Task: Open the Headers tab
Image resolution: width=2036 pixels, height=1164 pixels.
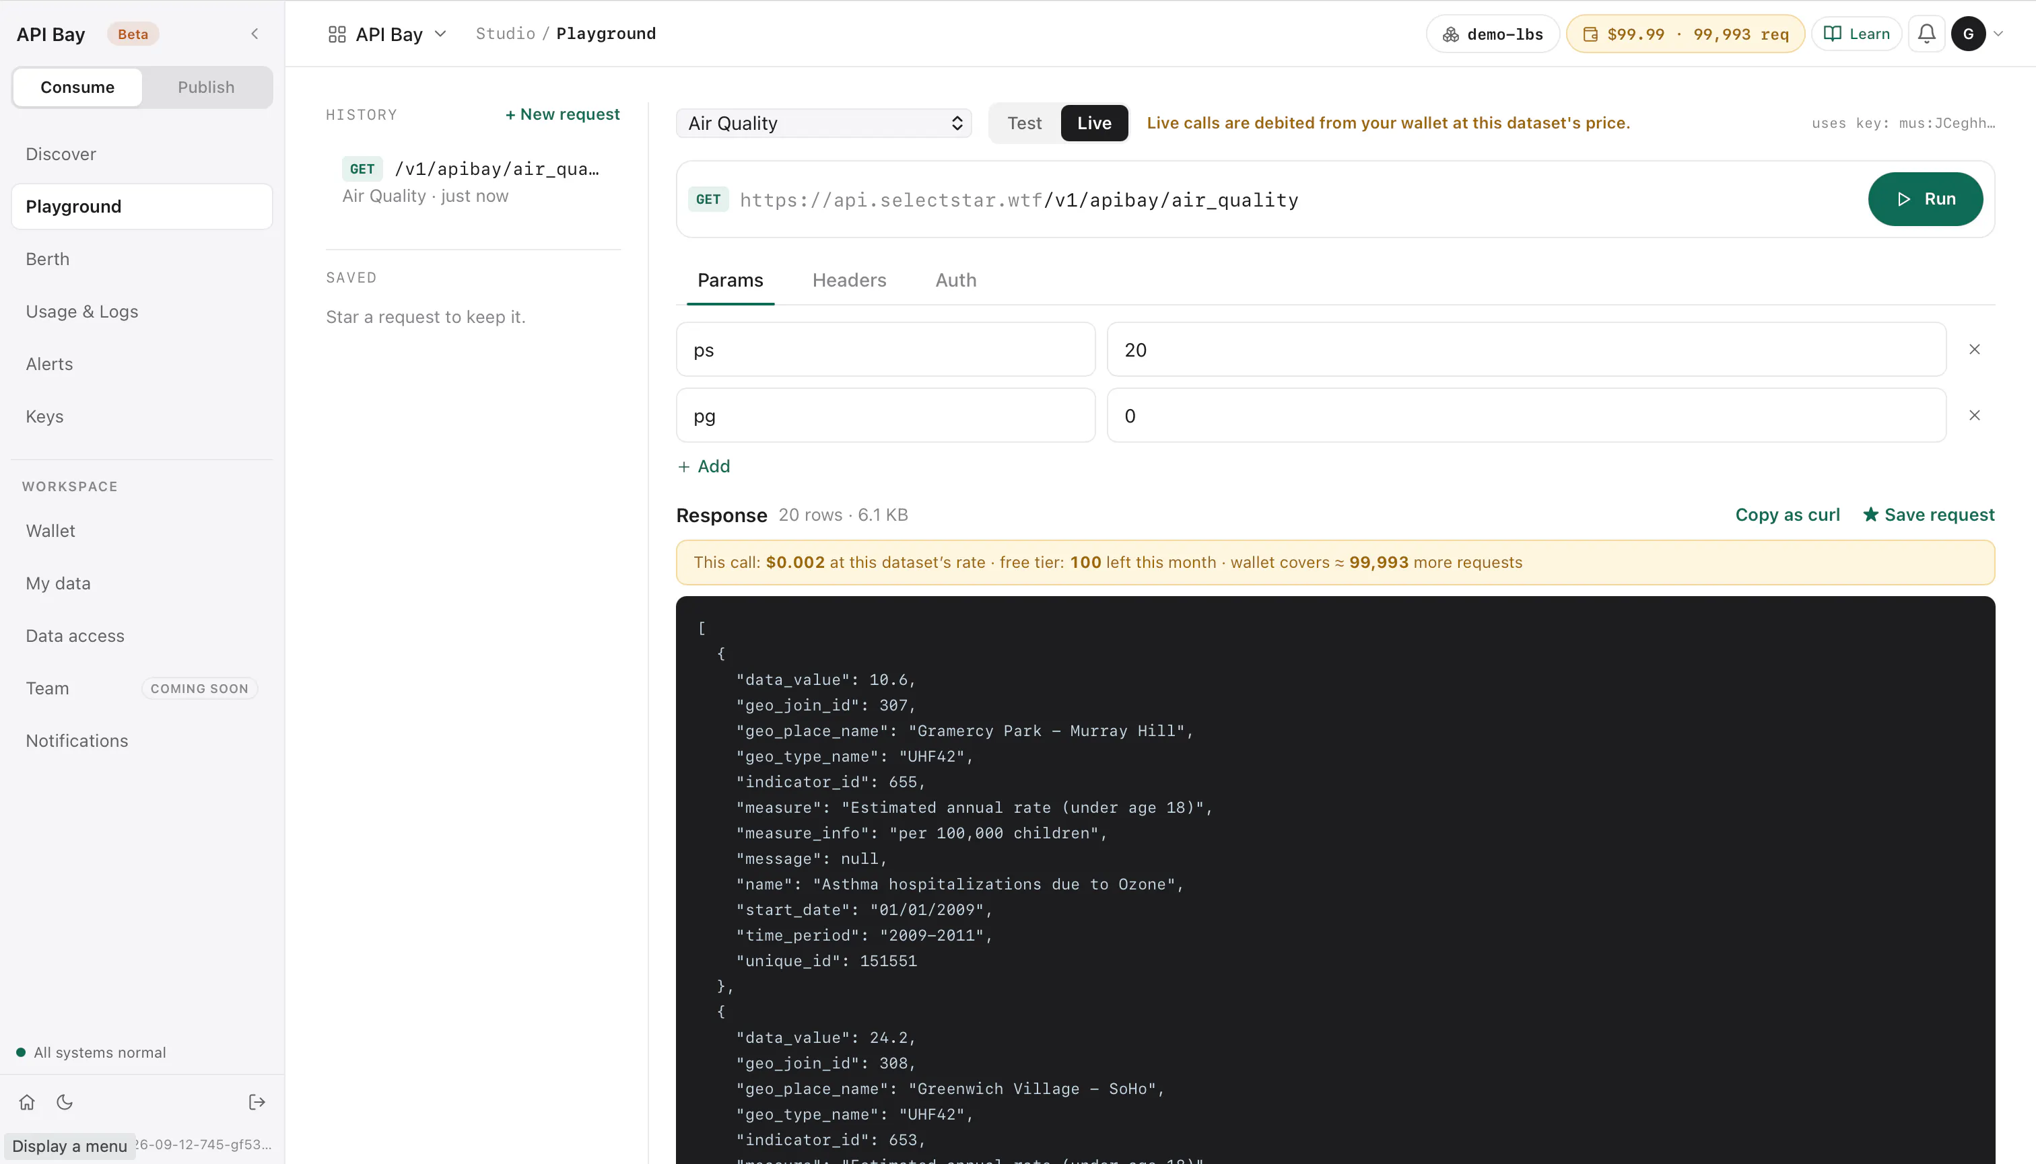Action: (x=850, y=281)
